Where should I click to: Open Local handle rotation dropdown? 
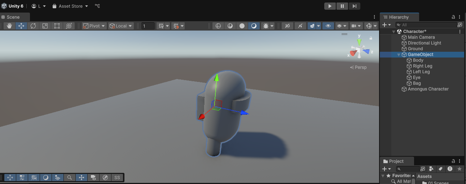point(121,26)
